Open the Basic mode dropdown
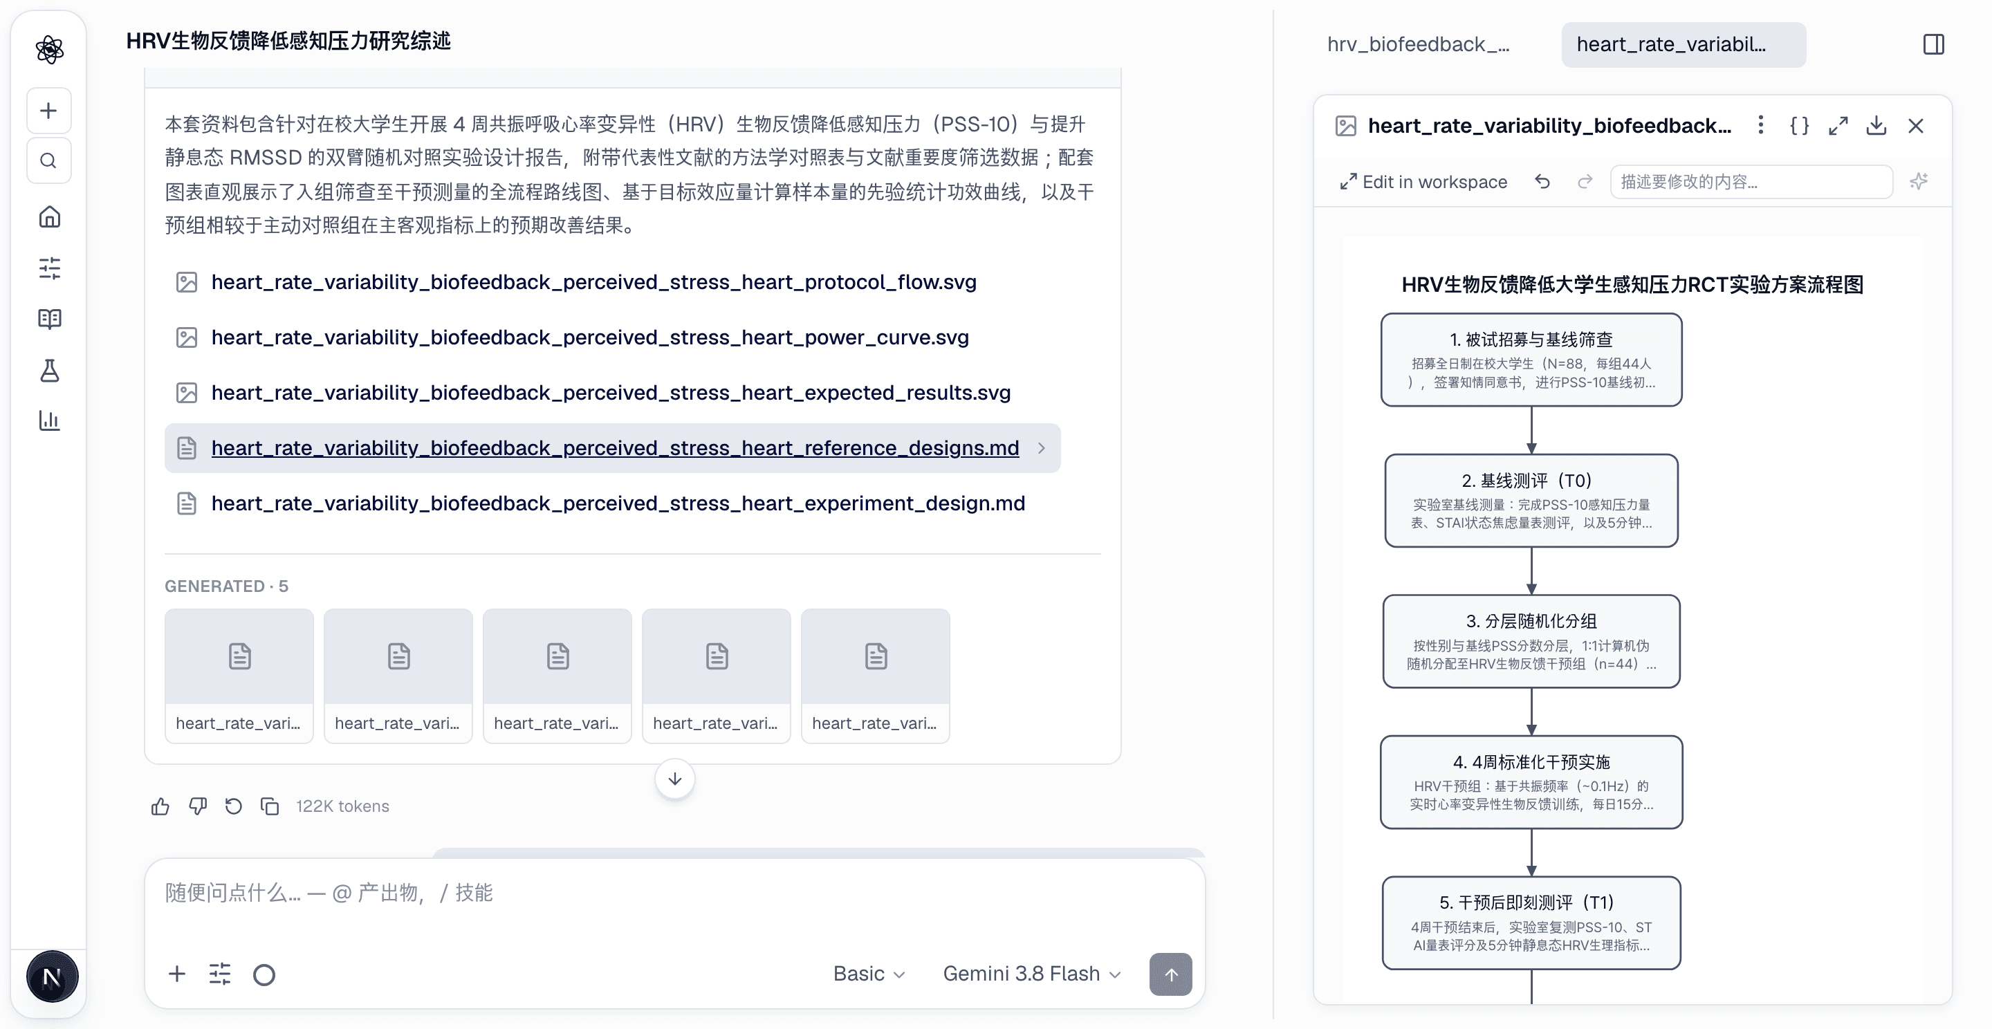Screen dimensions: 1992x1029 click(869, 974)
